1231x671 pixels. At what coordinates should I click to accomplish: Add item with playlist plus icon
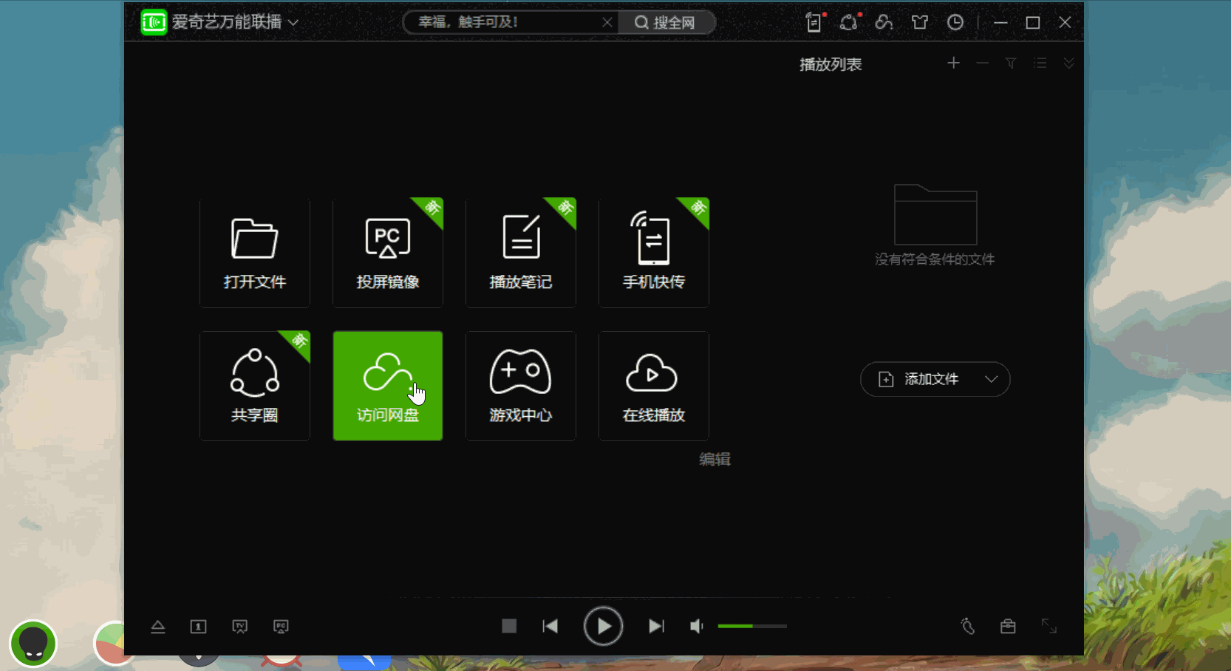[953, 64]
